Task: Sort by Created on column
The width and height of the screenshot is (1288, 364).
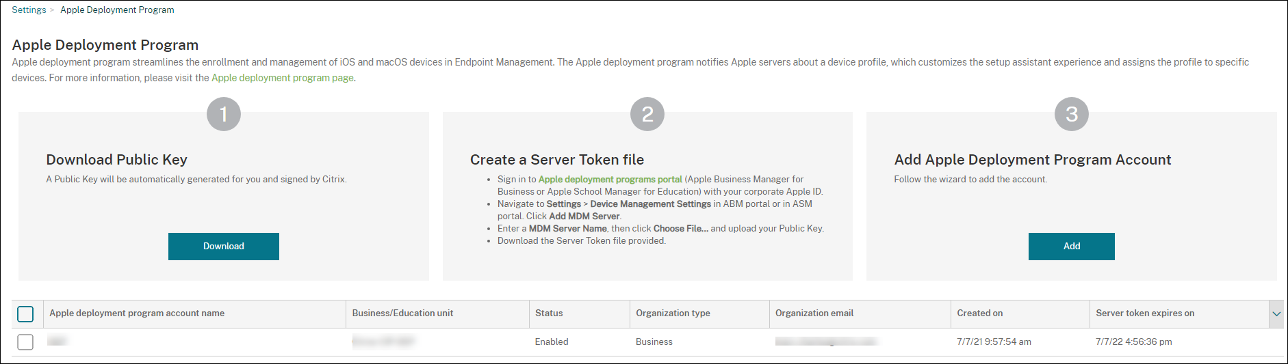Action: pos(979,313)
